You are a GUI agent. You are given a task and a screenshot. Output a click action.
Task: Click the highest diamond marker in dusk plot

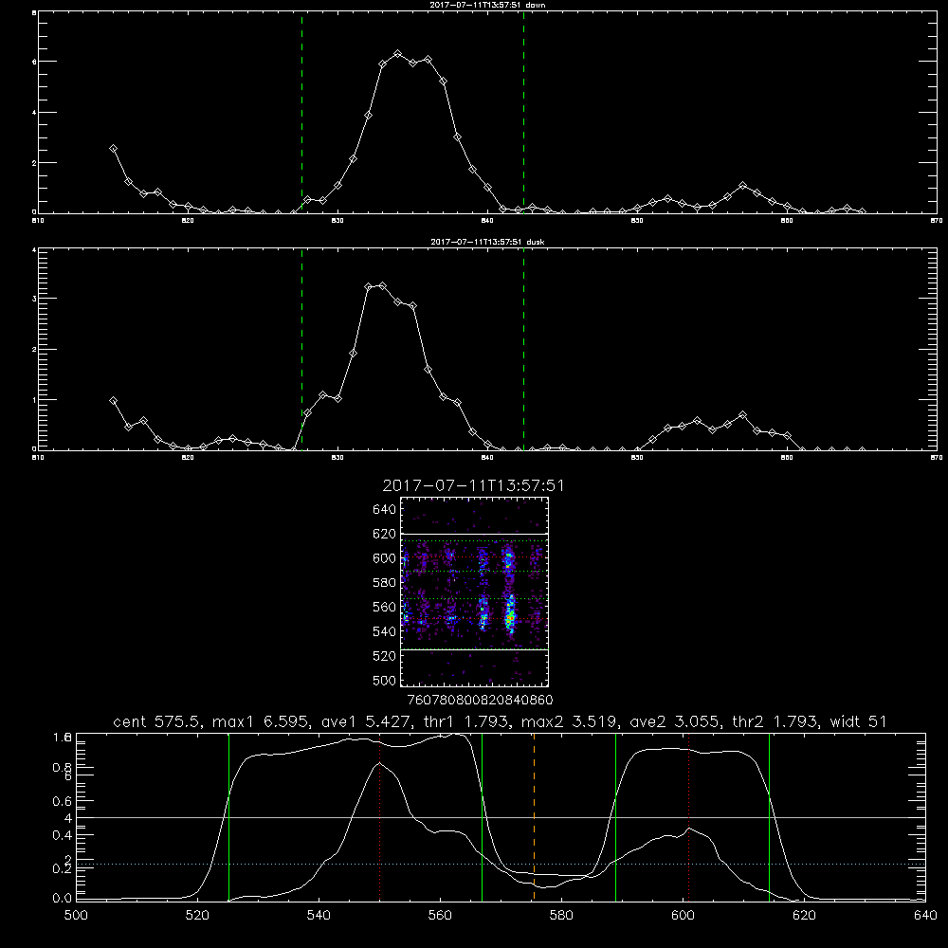pyautogui.click(x=382, y=286)
